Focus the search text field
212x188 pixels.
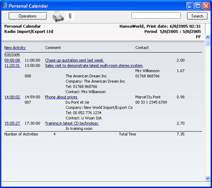156,16
